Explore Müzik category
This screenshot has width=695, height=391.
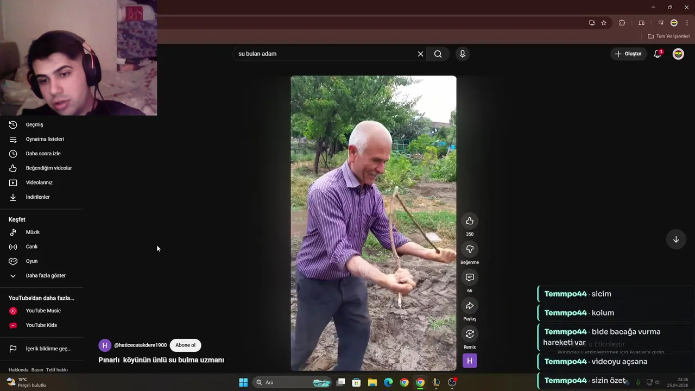(x=42, y=232)
